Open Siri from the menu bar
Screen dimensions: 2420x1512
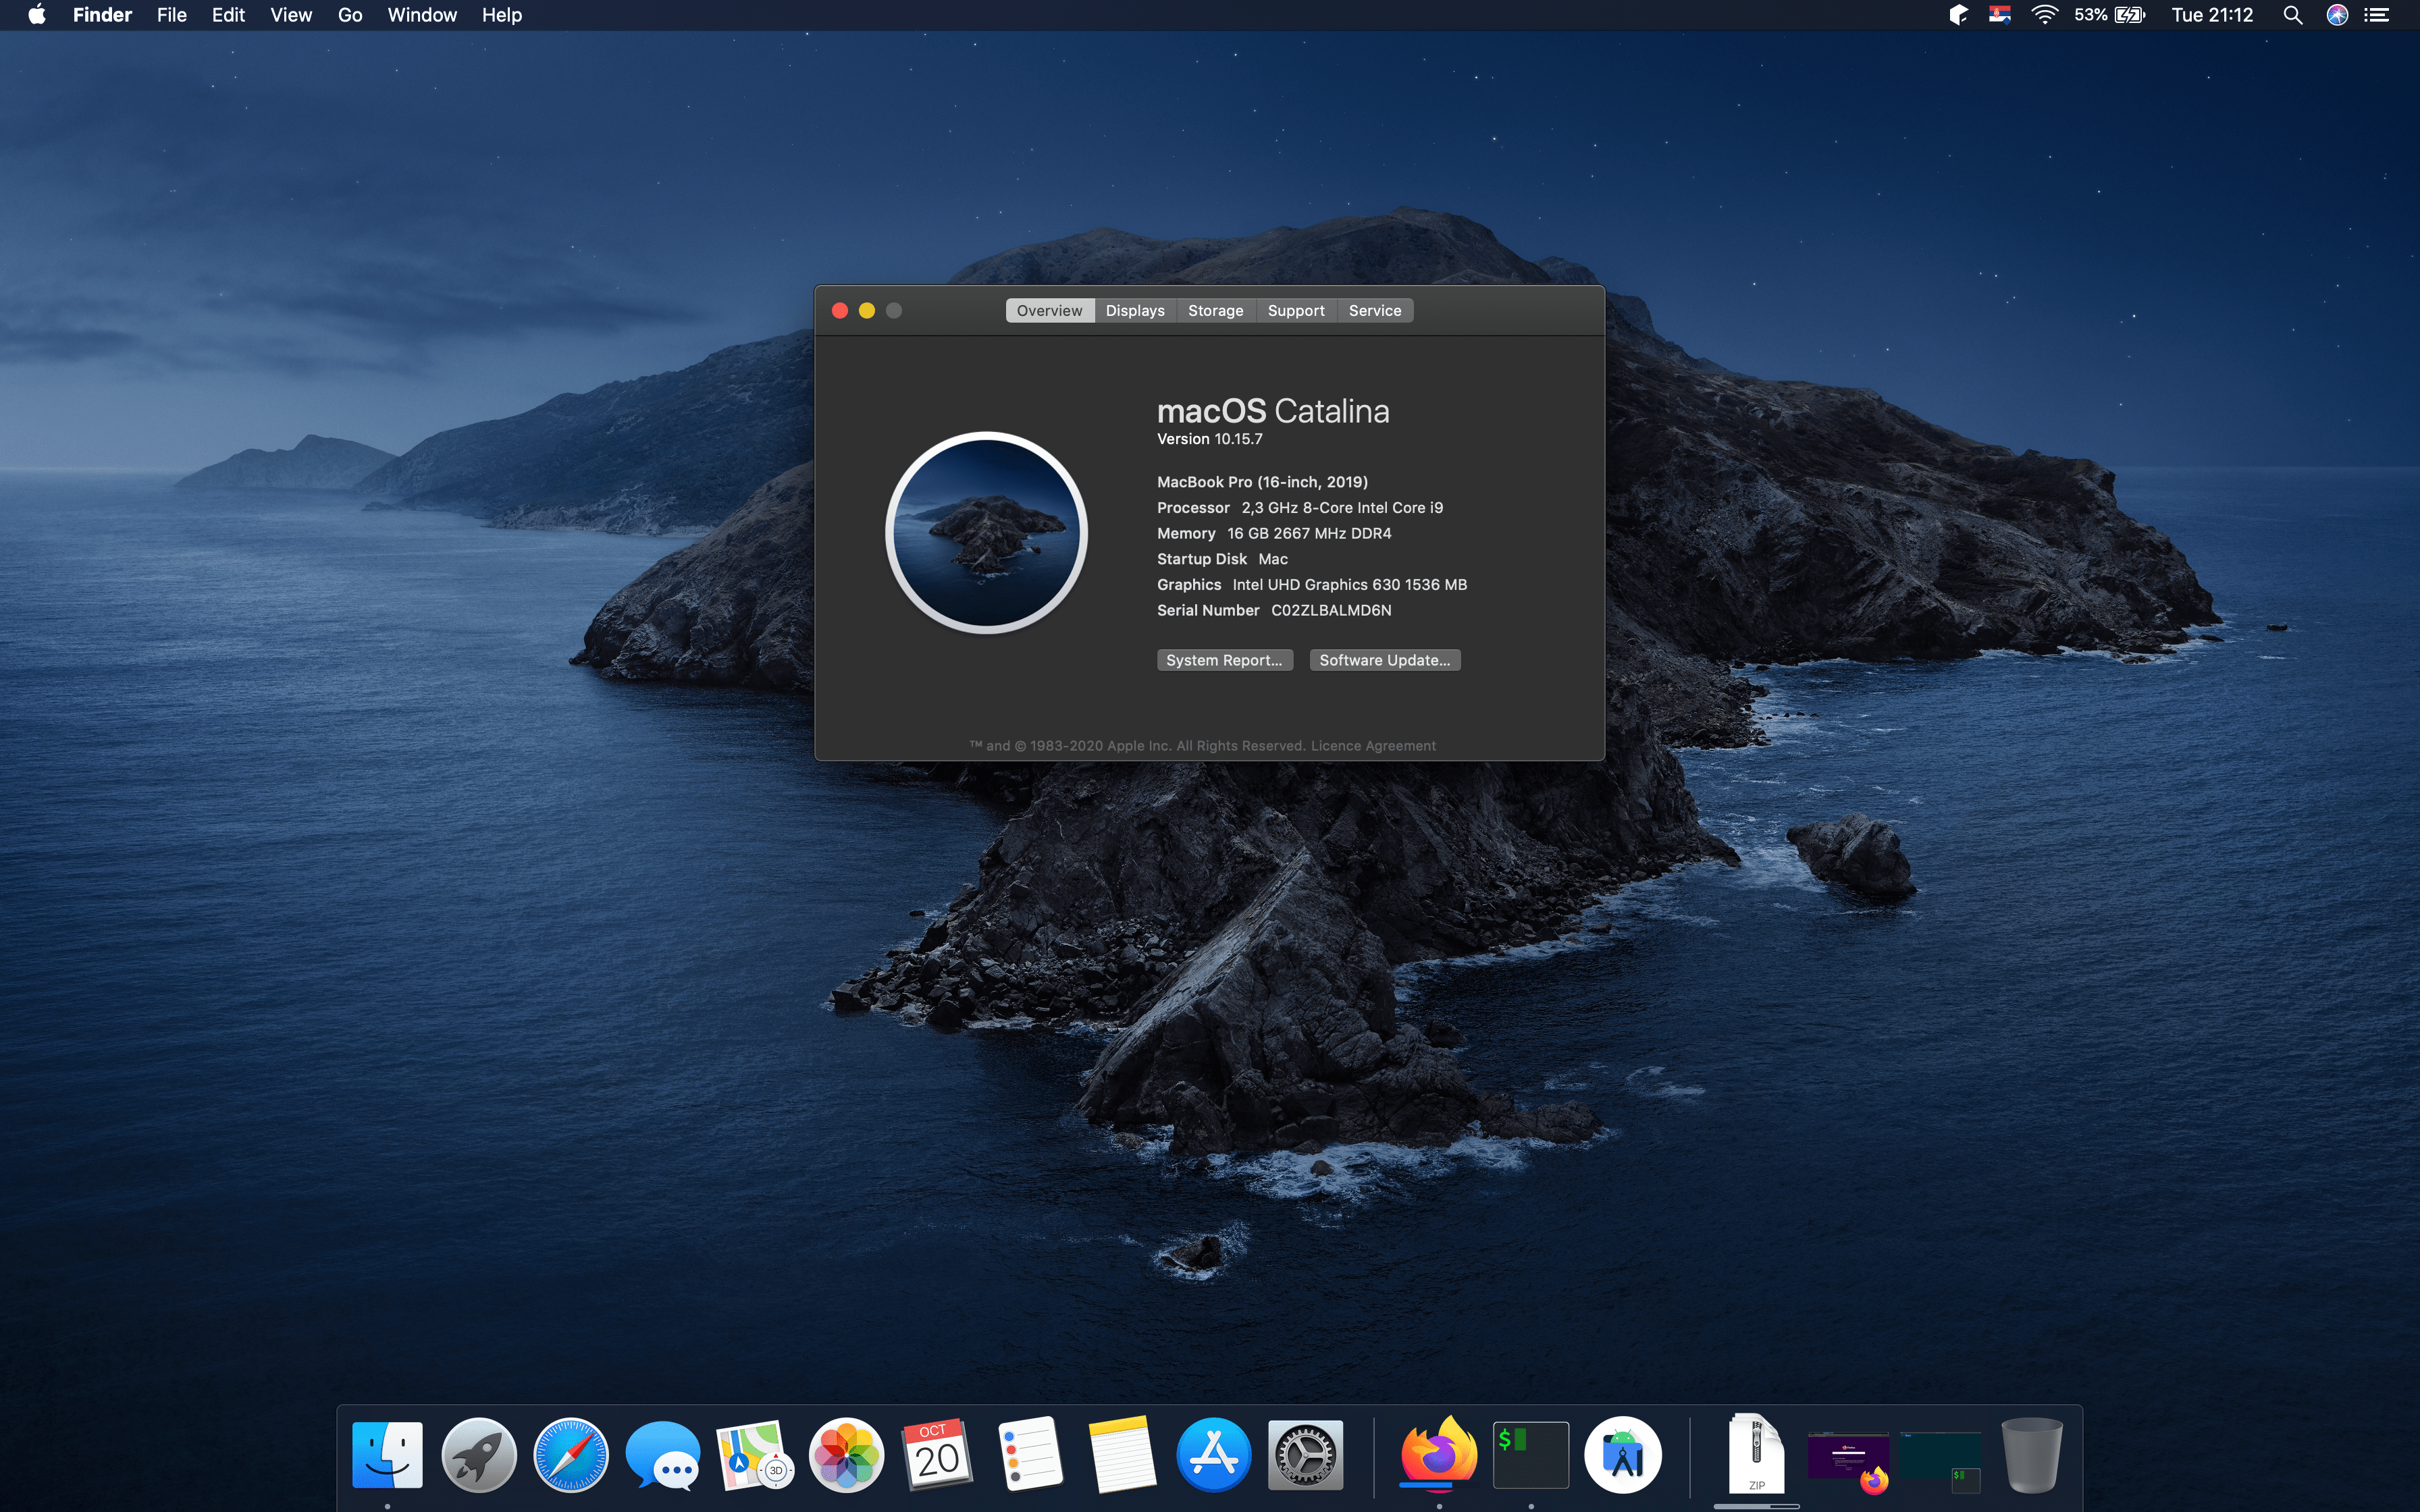click(x=2337, y=15)
